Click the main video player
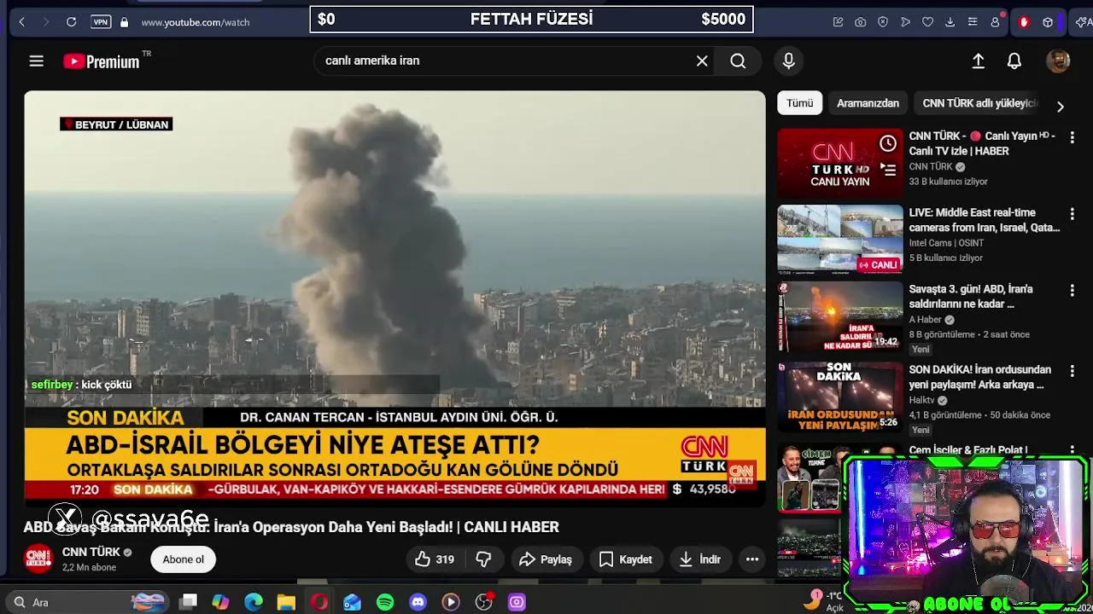1093x614 pixels. click(x=395, y=298)
